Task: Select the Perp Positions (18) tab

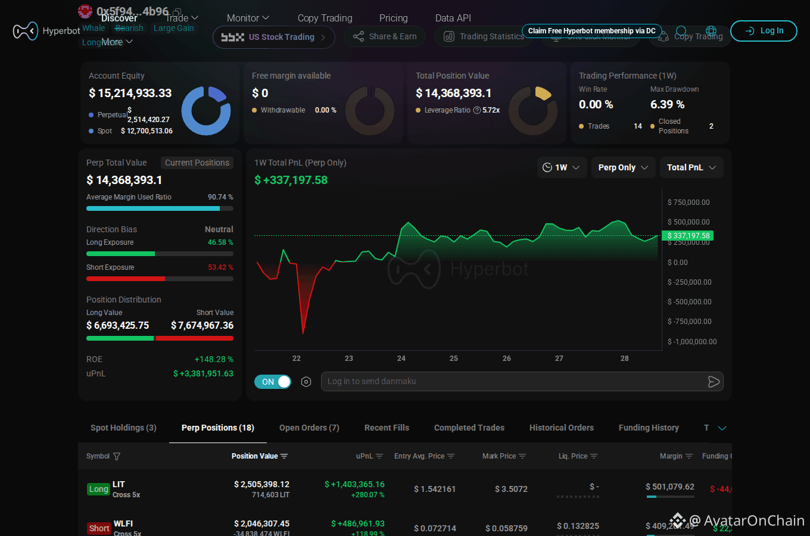Action: pos(218,428)
